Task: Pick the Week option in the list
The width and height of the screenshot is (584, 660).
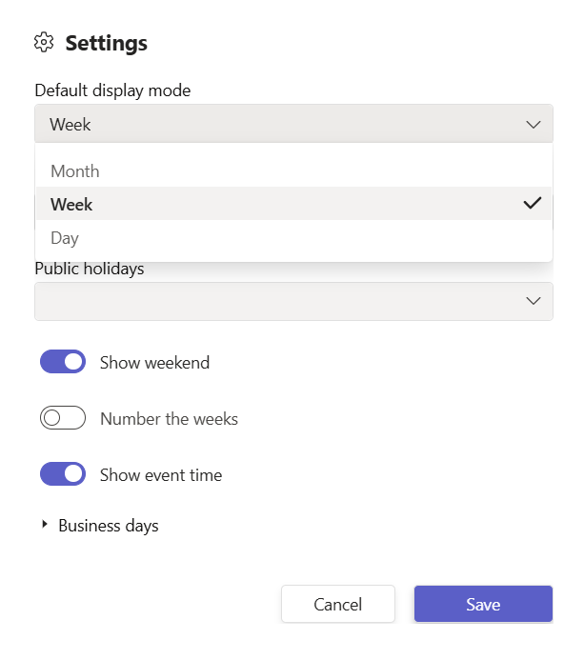Action: click(72, 205)
